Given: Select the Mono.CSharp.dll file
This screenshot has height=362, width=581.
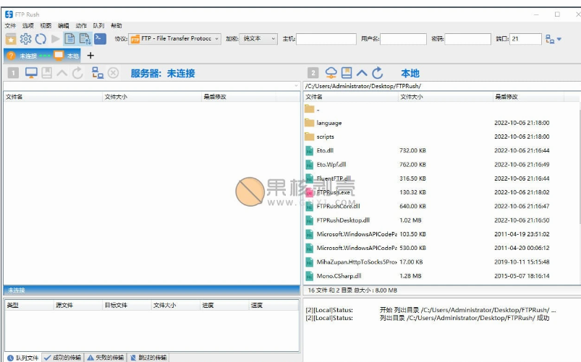Looking at the screenshot, I should coord(441,276).
